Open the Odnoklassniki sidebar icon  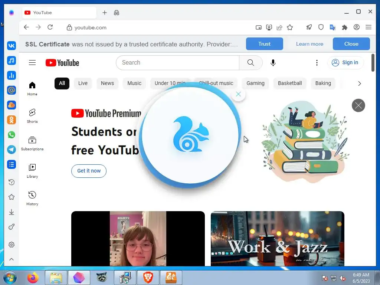(12, 120)
